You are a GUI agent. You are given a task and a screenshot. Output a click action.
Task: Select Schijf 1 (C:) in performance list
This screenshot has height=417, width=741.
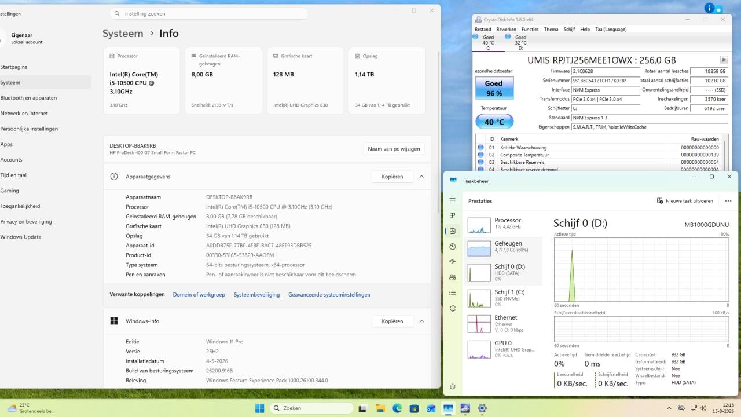(x=503, y=298)
